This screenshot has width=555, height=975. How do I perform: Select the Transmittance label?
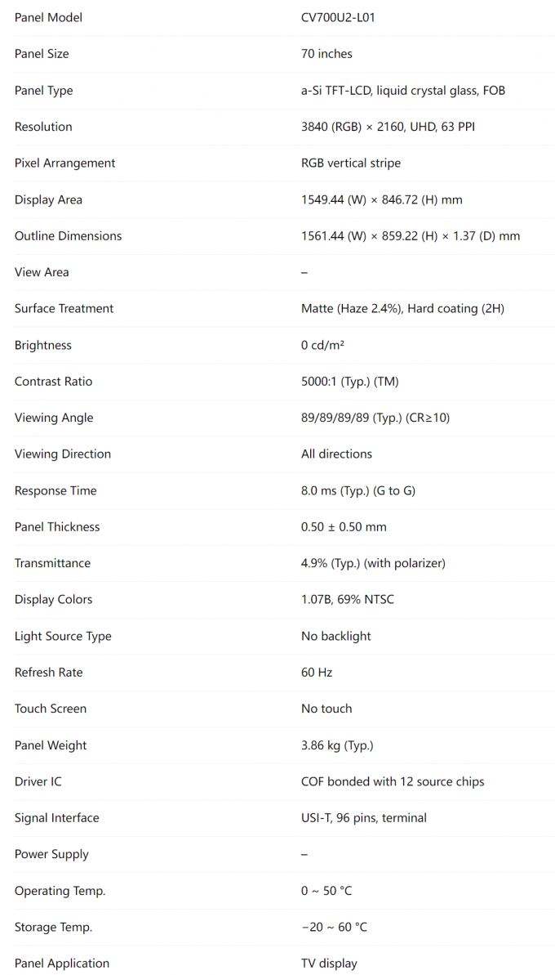[52, 563]
